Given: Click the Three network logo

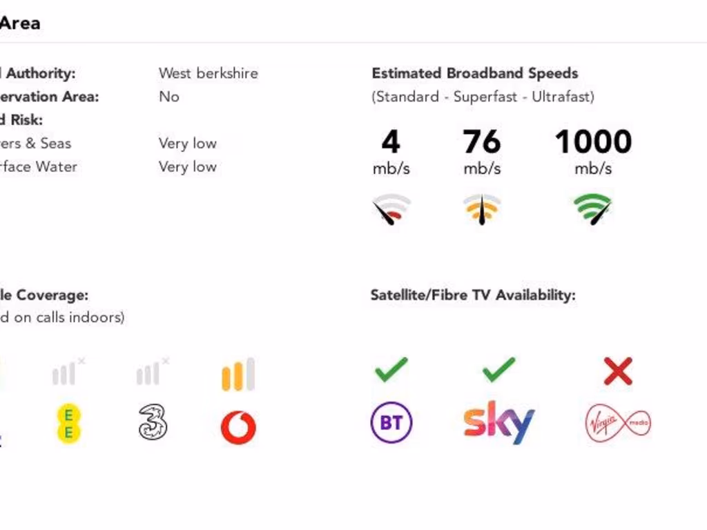Looking at the screenshot, I should coord(153,422).
